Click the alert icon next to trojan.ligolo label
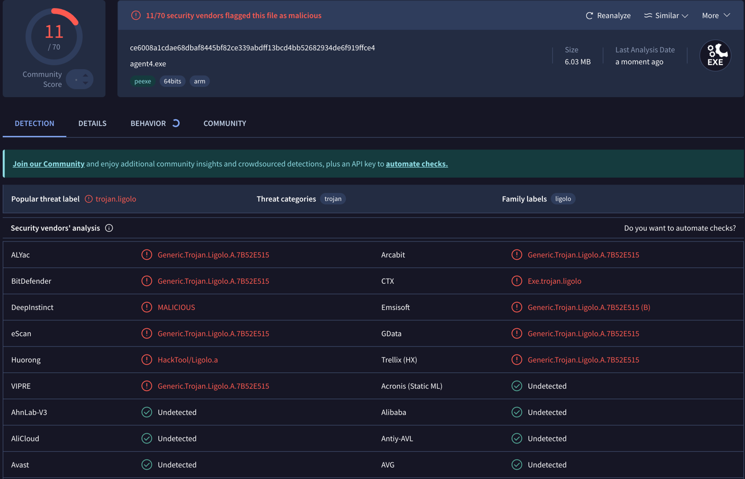Viewport: 745px width, 479px height. coord(88,199)
